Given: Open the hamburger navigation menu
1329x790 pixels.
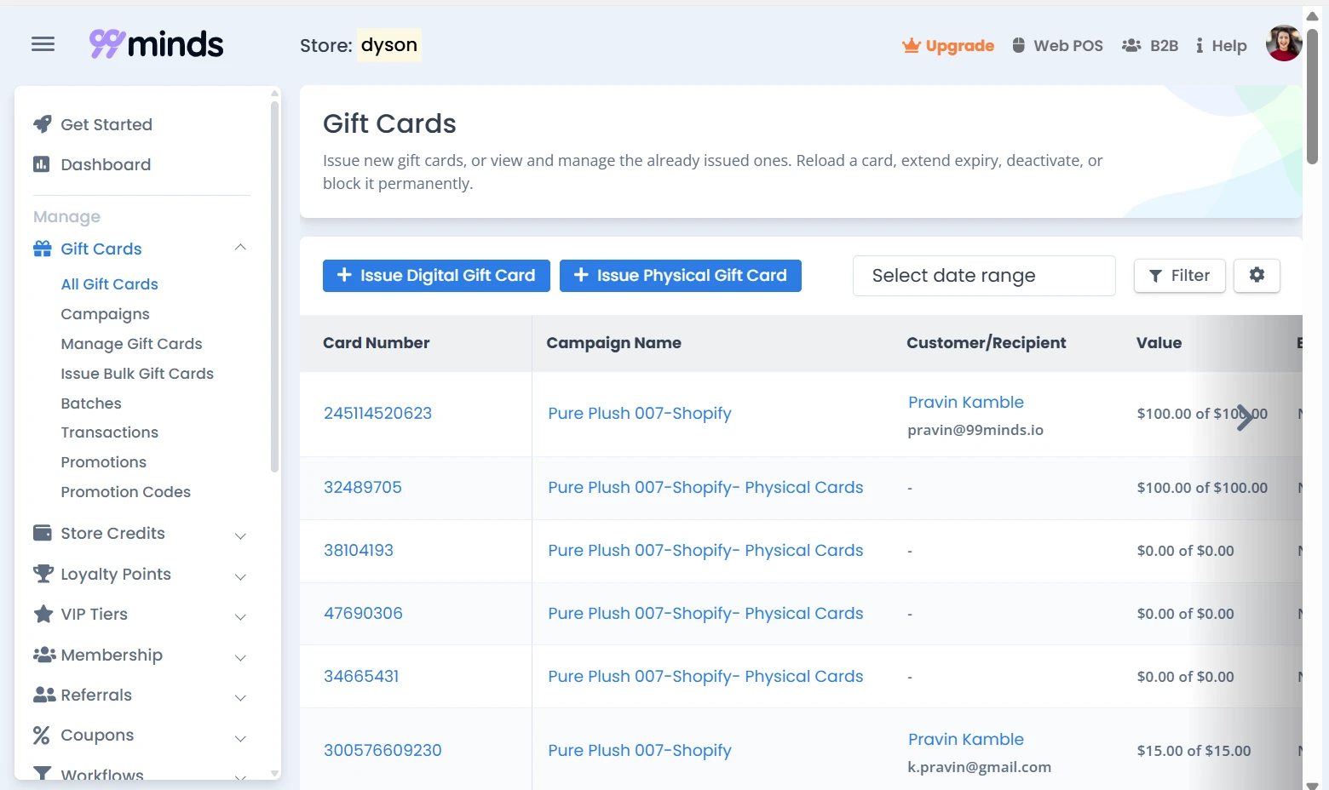Looking at the screenshot, I should [43, 44].
